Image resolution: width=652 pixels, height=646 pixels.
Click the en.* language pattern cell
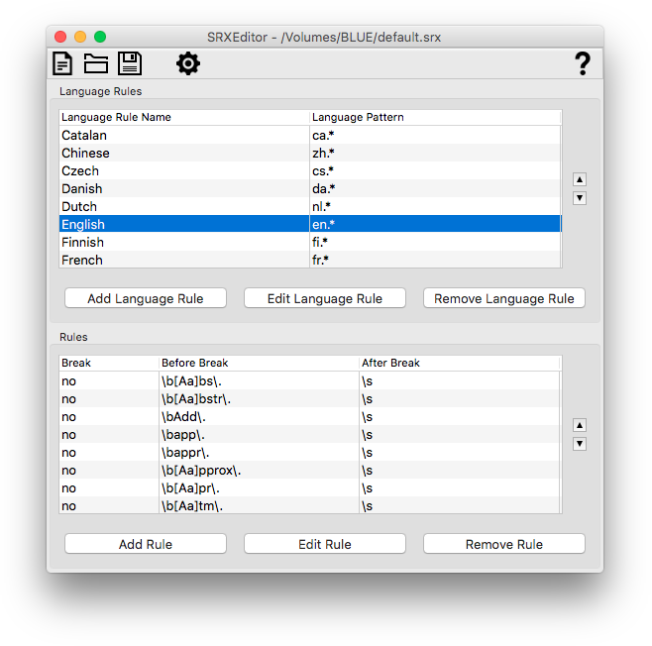[435, 224]
